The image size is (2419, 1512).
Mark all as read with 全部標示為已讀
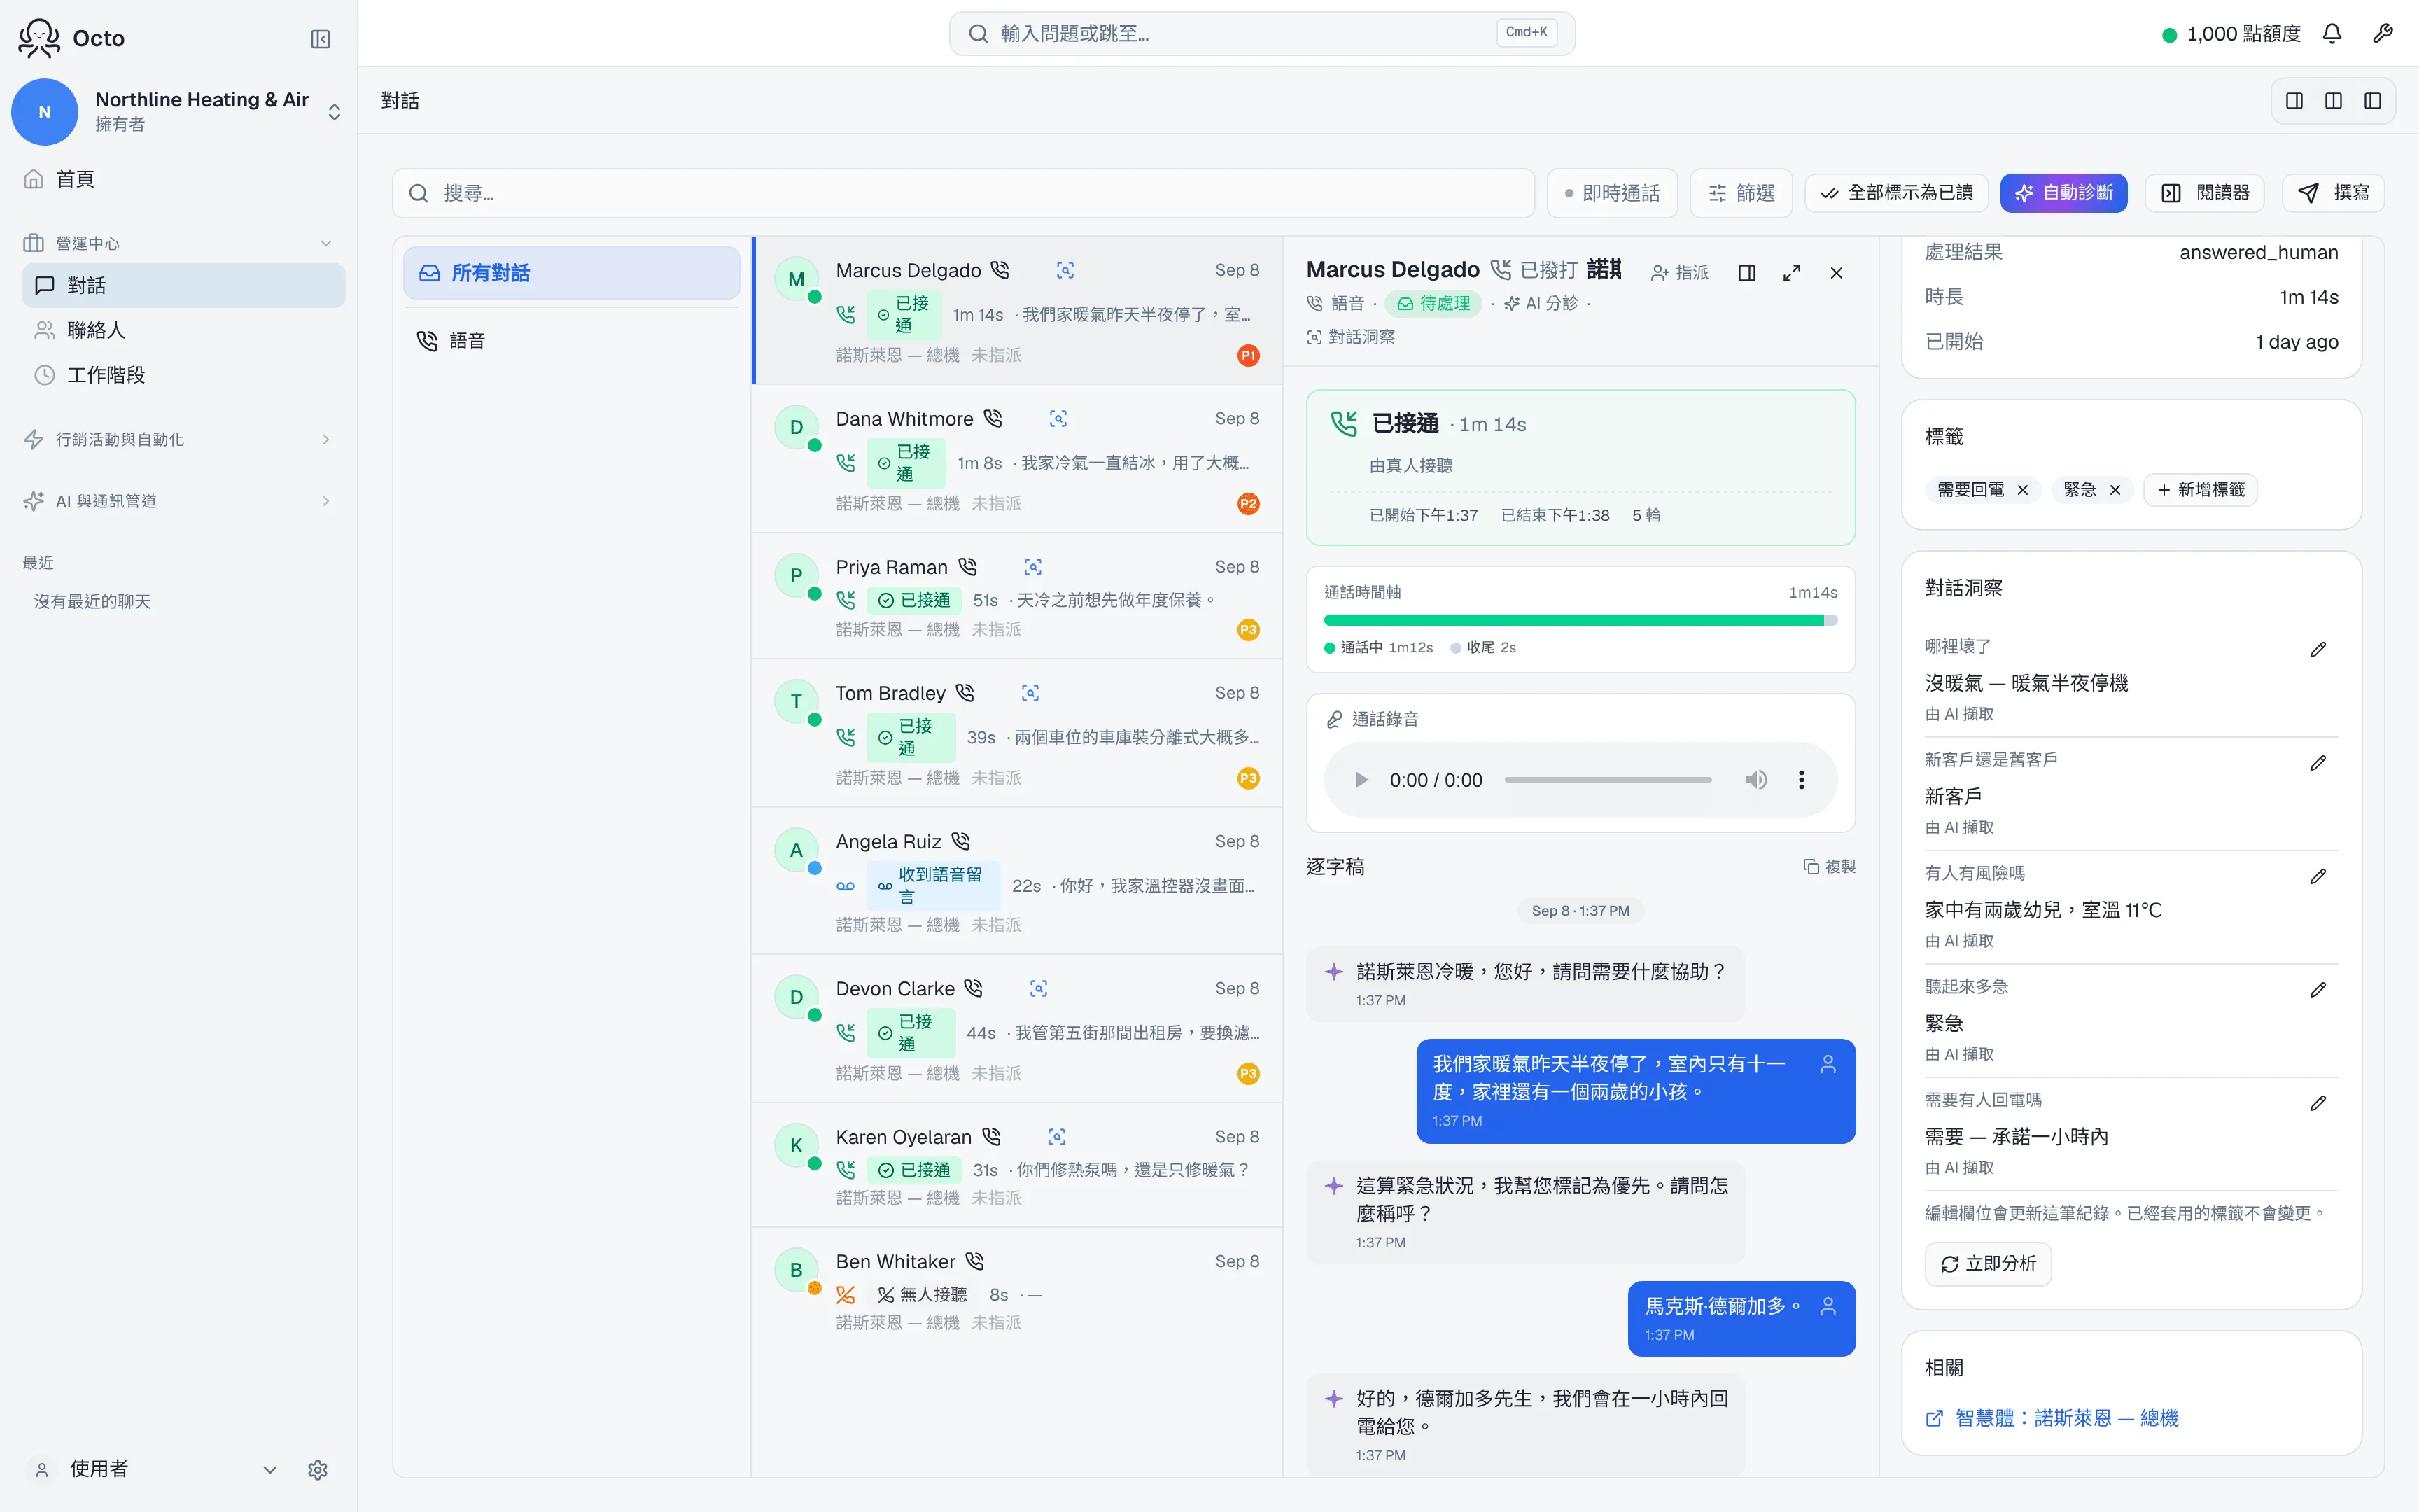pyautogui.click(x=1896, y=193)
